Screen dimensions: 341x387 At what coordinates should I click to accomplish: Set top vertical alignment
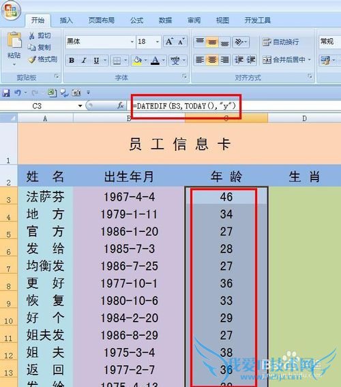click(200, 42)
